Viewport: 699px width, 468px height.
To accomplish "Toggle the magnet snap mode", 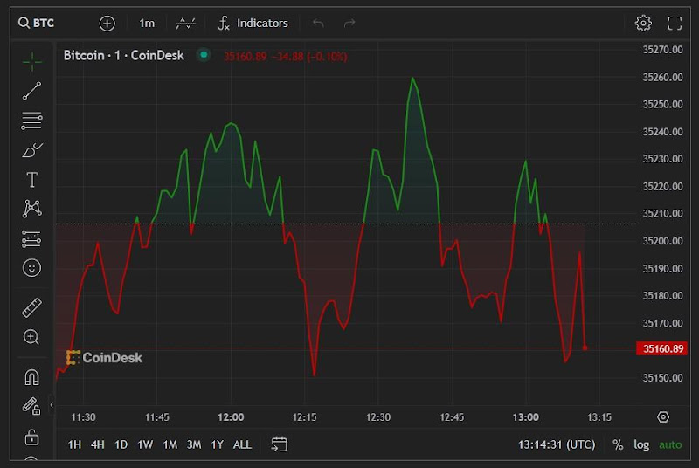I will (x=31, y=377).
